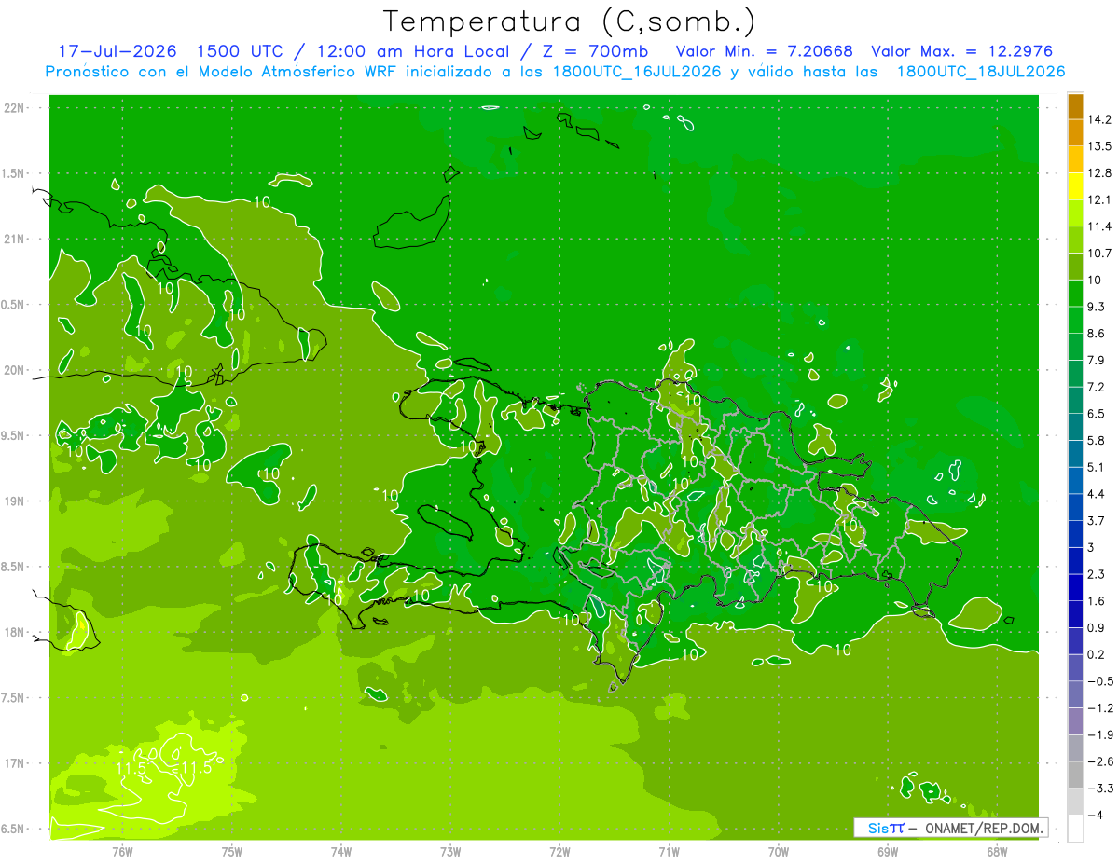Select the yellow swatch between 12.1 and 12.8
The image size is (1119, 864).
1075,186
